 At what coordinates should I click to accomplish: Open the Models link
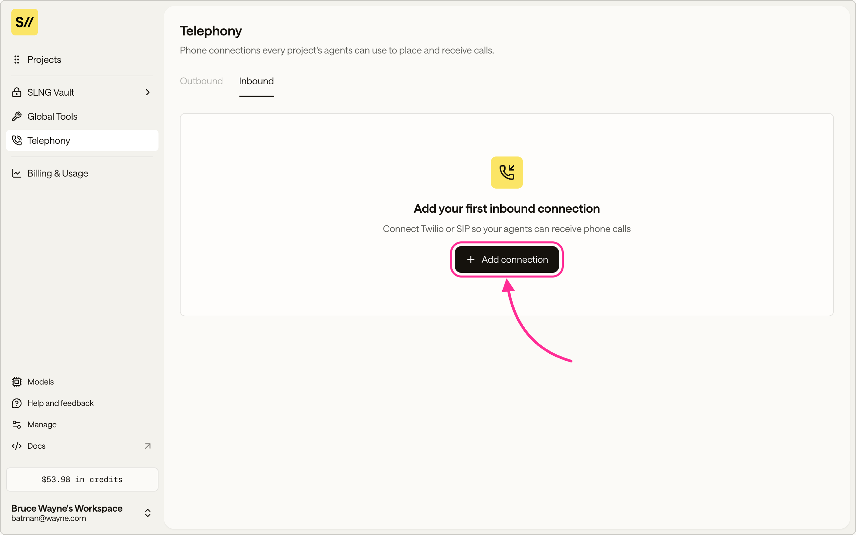tap(82, 382)
